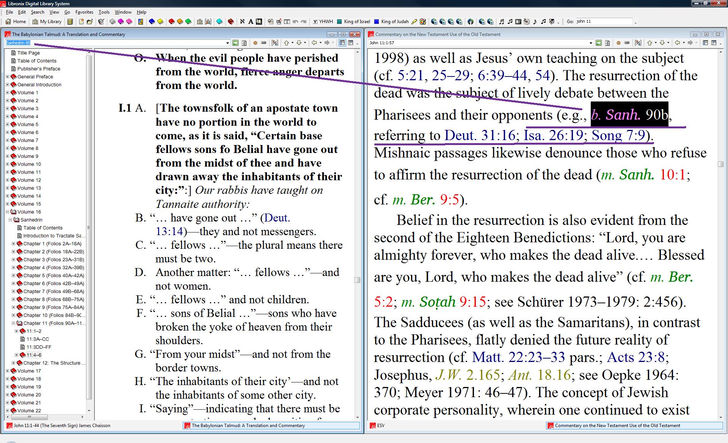728x443 pixels.
Task: Click the bold letter A font icon
Action: tap(251, 22)
